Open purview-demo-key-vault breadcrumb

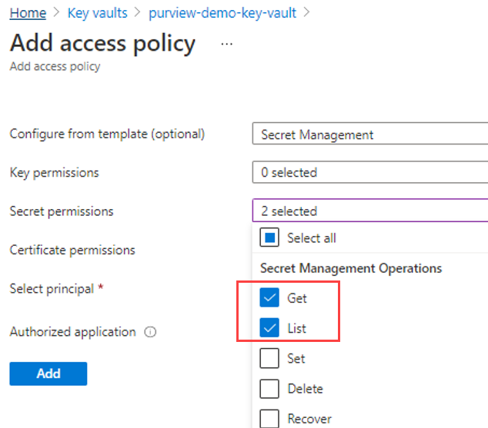click(222, 13)
